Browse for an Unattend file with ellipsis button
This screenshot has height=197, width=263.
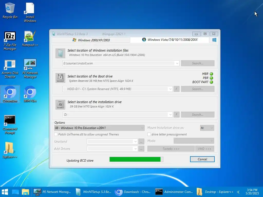[x=141, y=142]
